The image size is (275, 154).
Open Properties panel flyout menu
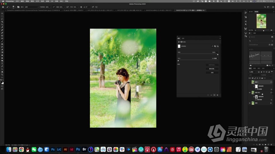(220, 38)
